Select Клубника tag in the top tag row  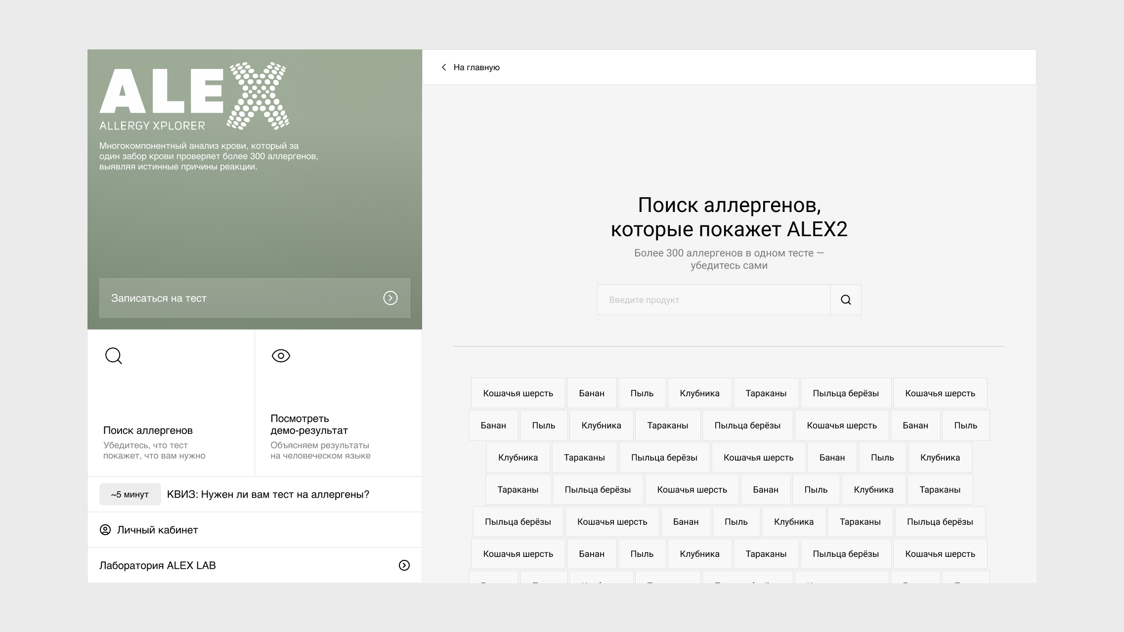tap(699, 393)
